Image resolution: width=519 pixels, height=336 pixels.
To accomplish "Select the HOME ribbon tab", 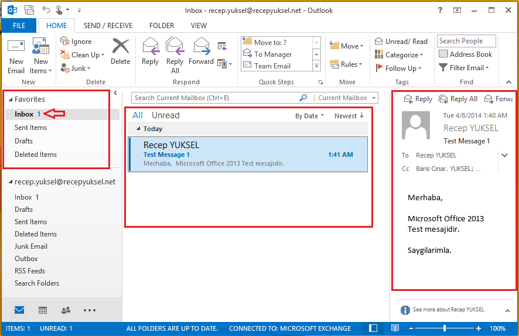I will tap(57, 26).
